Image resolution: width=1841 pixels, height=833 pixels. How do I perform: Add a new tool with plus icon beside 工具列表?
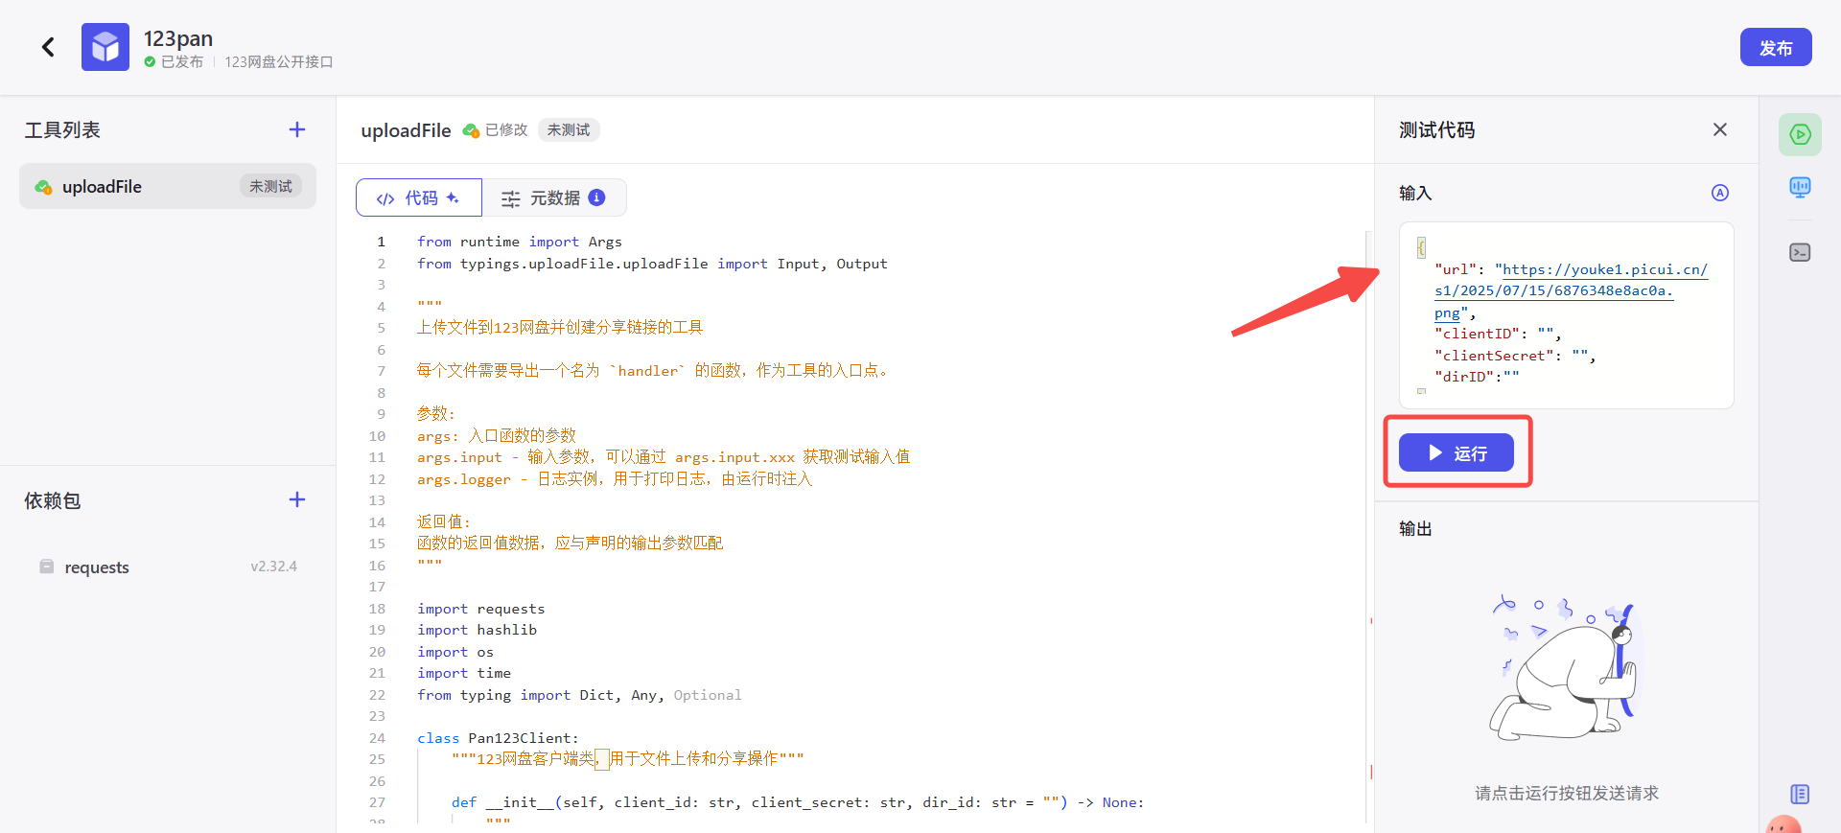(297, 129)
